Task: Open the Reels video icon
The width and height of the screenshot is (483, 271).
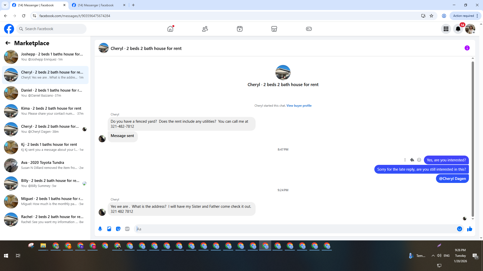Action: click(x=240, y=29)
